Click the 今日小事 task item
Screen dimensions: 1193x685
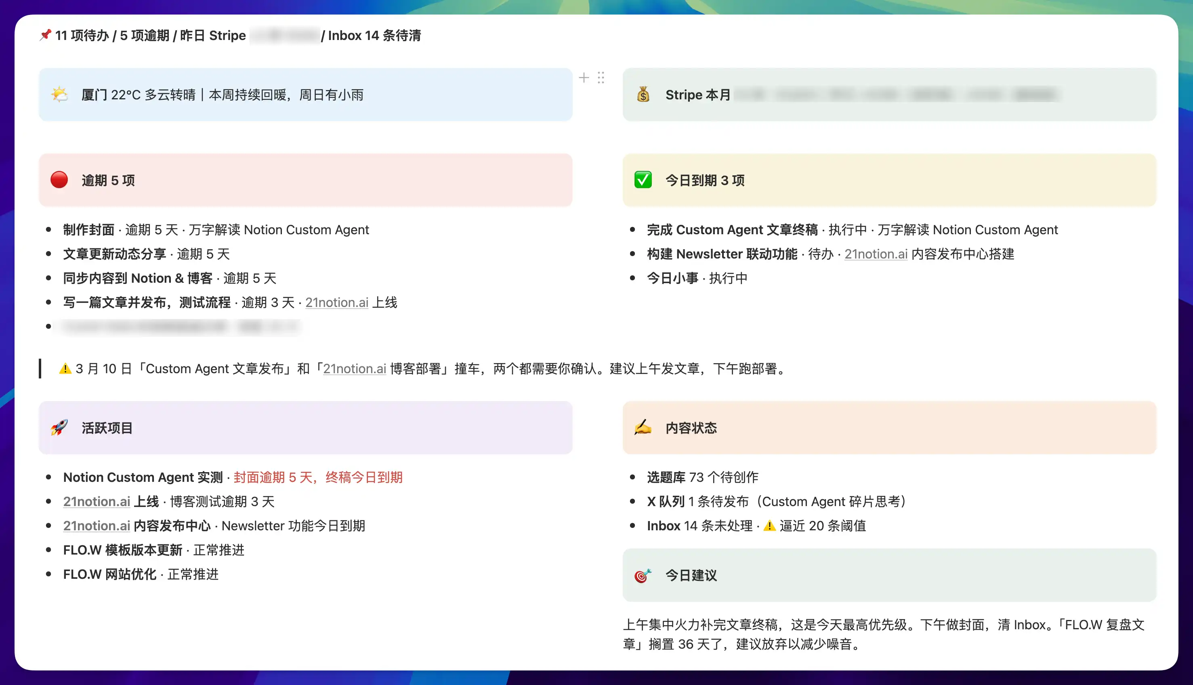[x=672, y=278]
